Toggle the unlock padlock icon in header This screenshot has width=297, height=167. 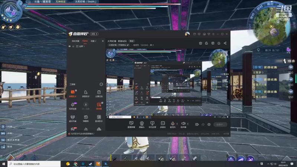tap(206, 43)
